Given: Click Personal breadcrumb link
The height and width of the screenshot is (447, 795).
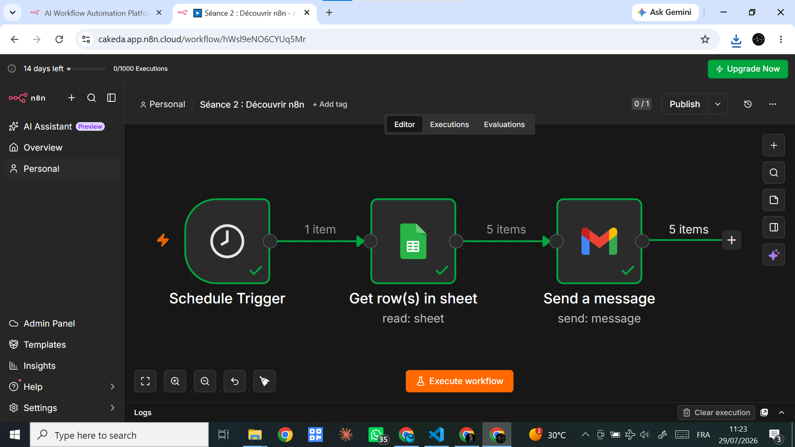Looking at the screenshot, I should (x=162, y=104).
